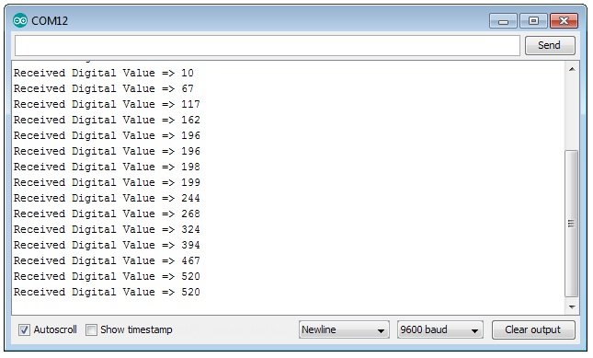Click the serial message input field
Image resolution: width=593 pixels, height=358 pixels.
[x=268, y=45]
